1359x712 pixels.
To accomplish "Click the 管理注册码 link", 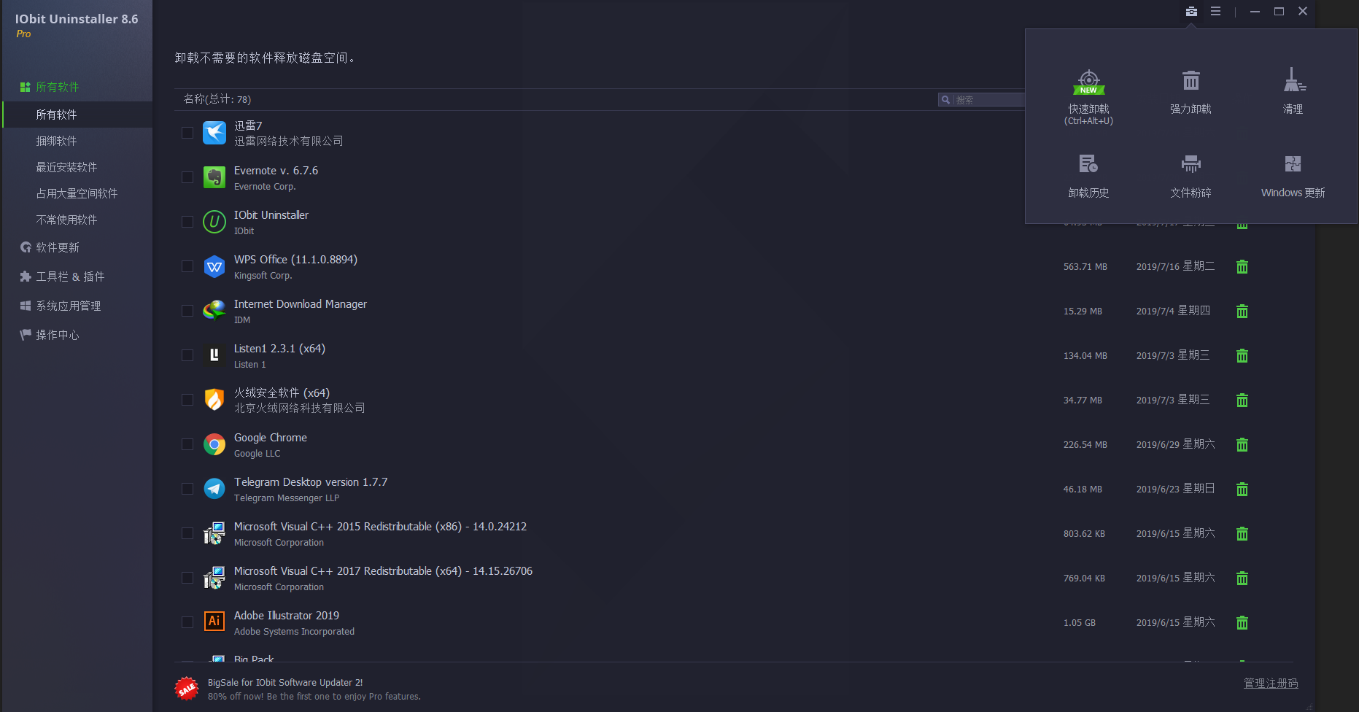I will pyautogui.click(x=1271, y=684).
